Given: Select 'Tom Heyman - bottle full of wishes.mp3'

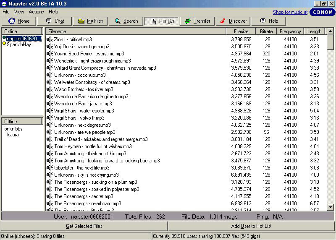Looking at the screenshot, I should [186, 146].
